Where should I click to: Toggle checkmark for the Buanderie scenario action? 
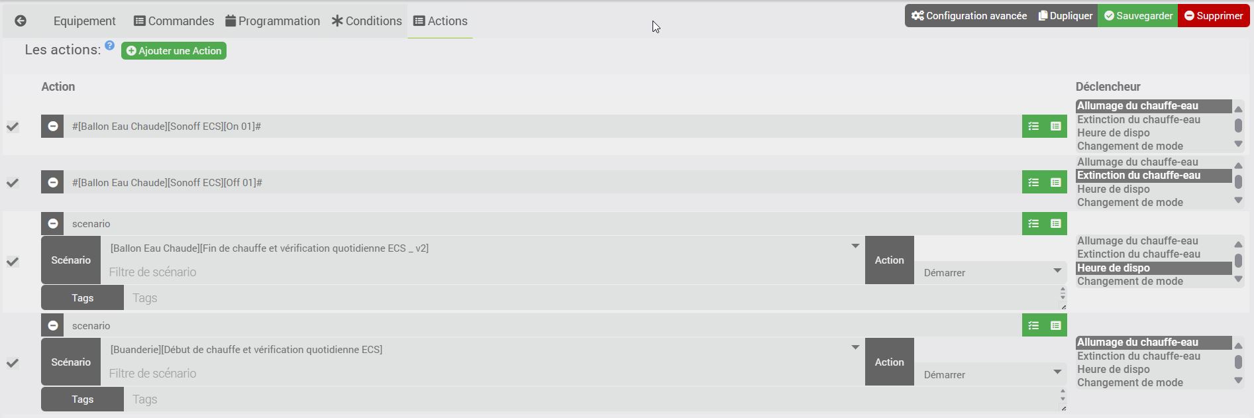coord(13,363)
